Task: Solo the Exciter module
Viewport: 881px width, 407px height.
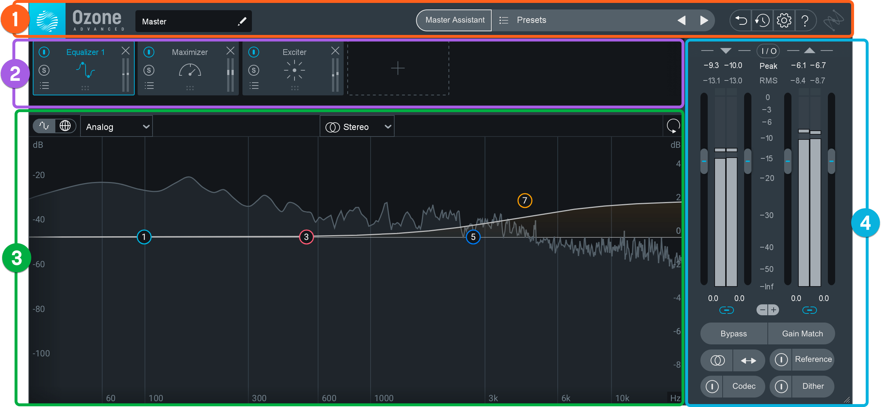Action: [x=254, y=70]
